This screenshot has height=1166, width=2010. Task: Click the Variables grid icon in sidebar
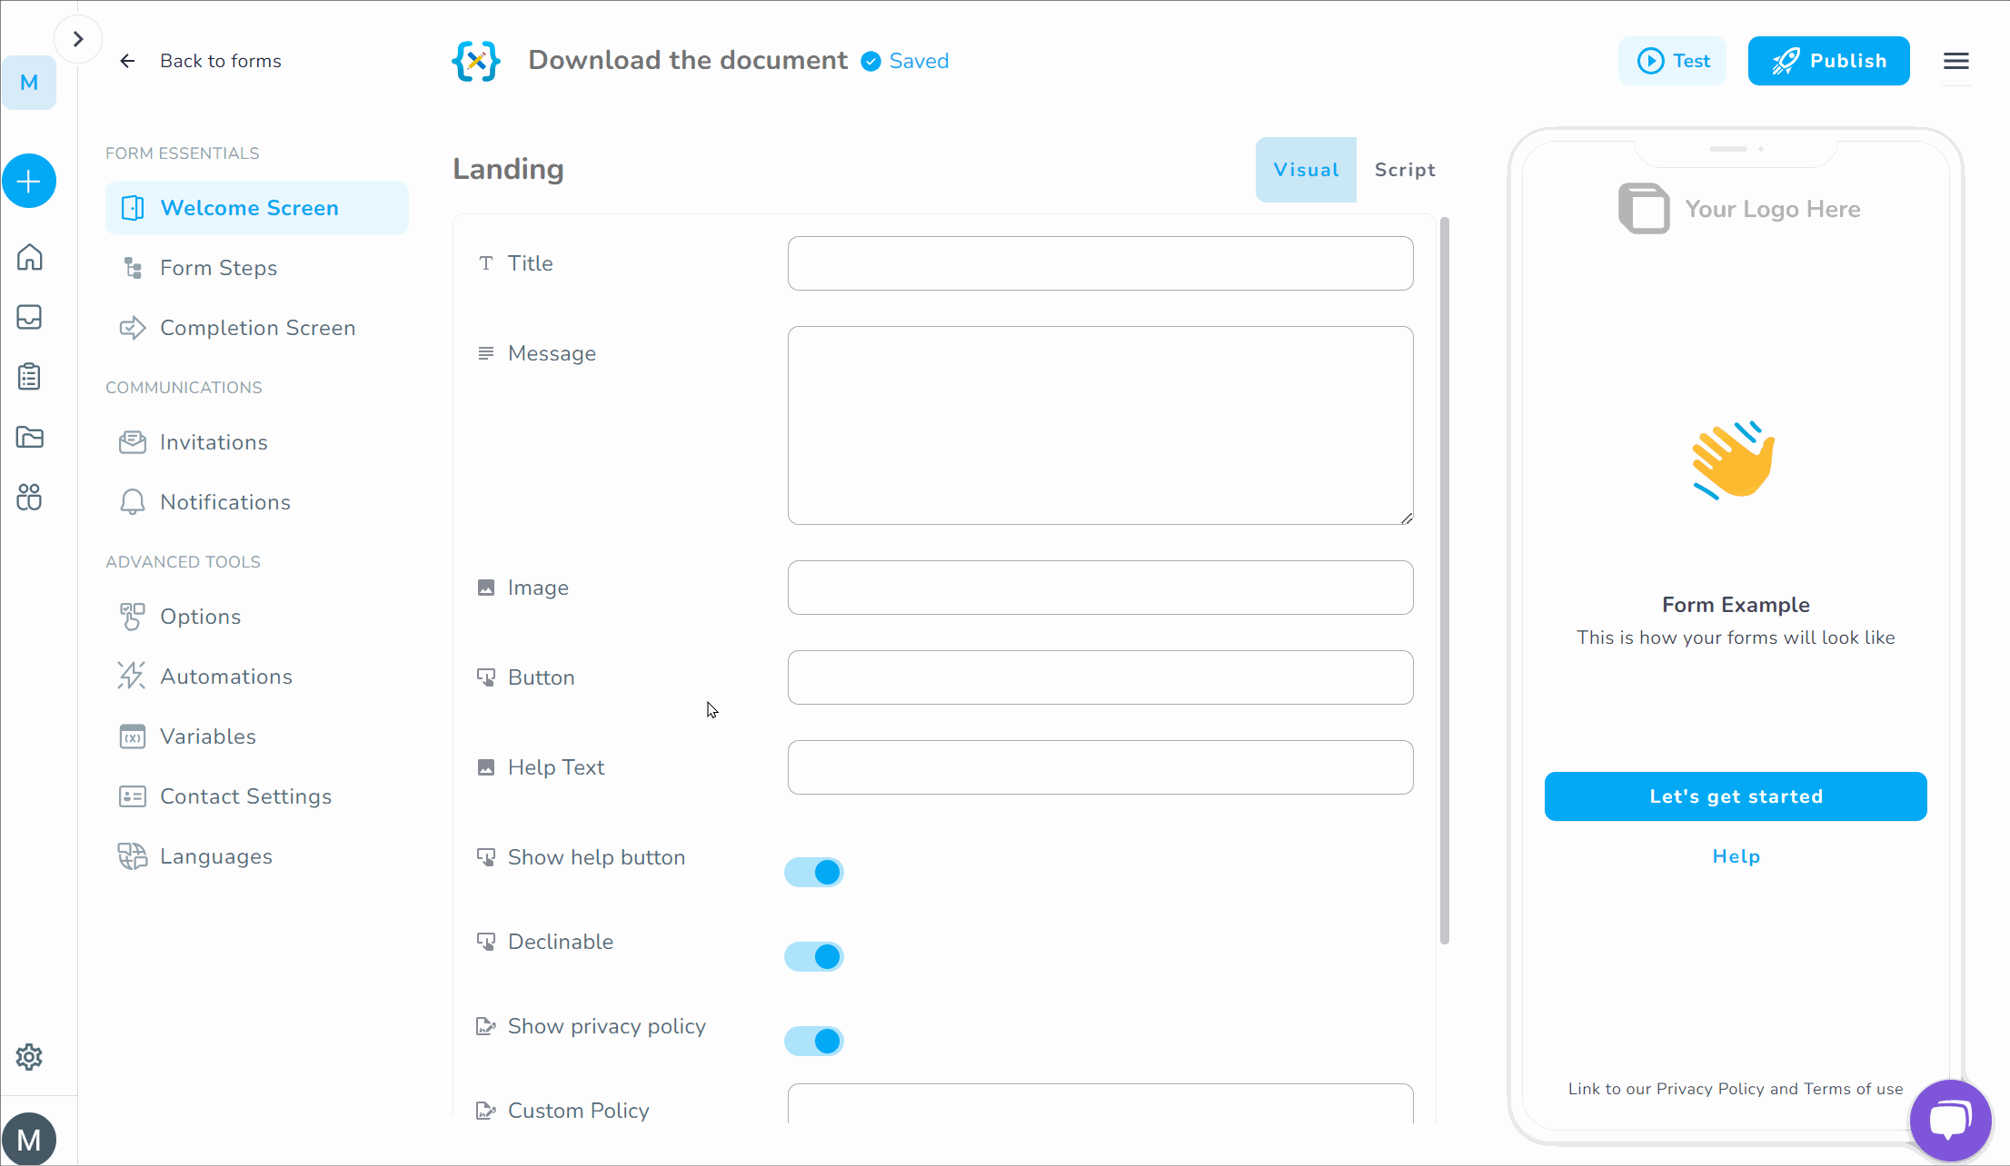[x=132, y=736]
